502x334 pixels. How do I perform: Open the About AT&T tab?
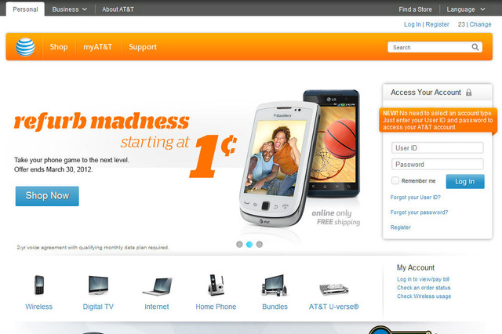pyautogui.click(x=118, y=9)
